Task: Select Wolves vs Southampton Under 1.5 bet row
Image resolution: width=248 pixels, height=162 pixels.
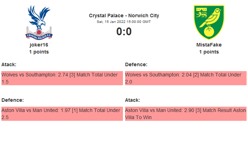Action: [x=62, y=78]
